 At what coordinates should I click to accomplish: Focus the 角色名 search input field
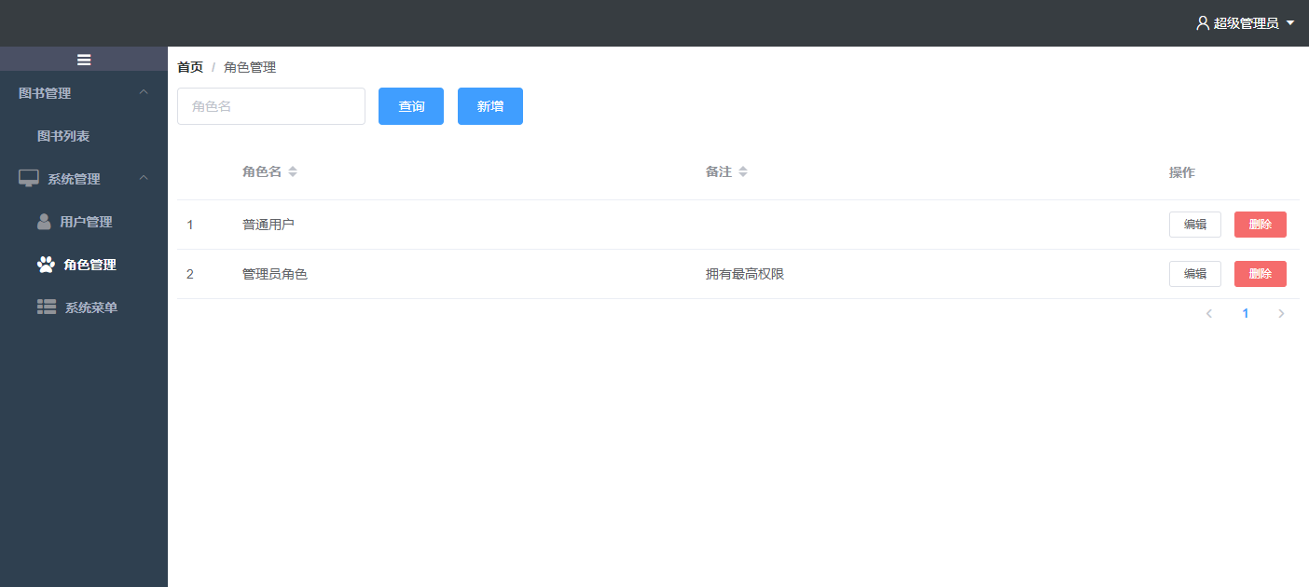click(x=271, y=106)
